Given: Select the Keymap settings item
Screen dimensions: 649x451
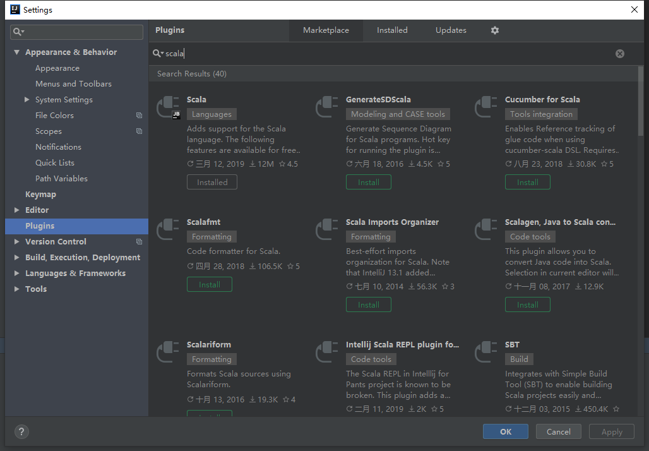Looking at the screenshot, I should point(40,194).
